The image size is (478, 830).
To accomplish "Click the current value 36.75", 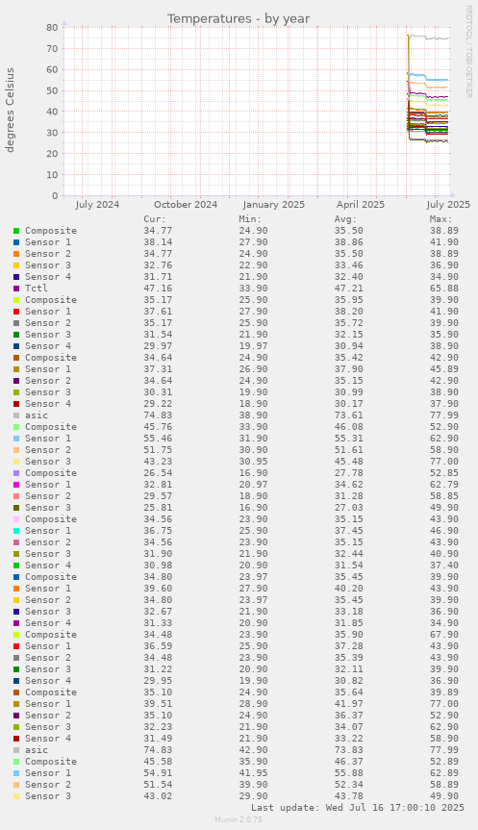I will (158, 531).
